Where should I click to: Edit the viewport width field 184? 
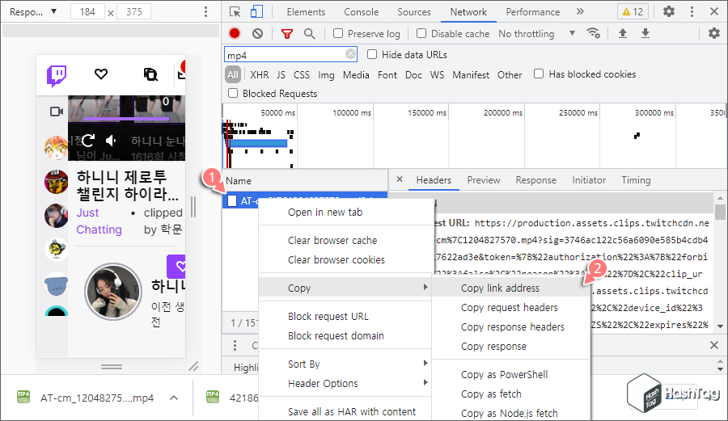(87, 11)
